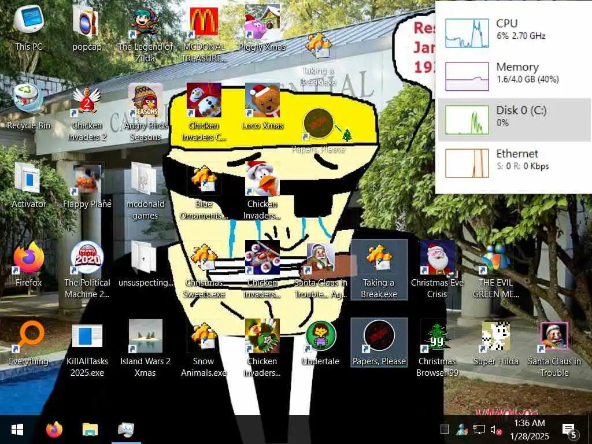Open Santa Claus in Trouble pink-framed icon
The image size is (592, 444).
tap(554, 348)
